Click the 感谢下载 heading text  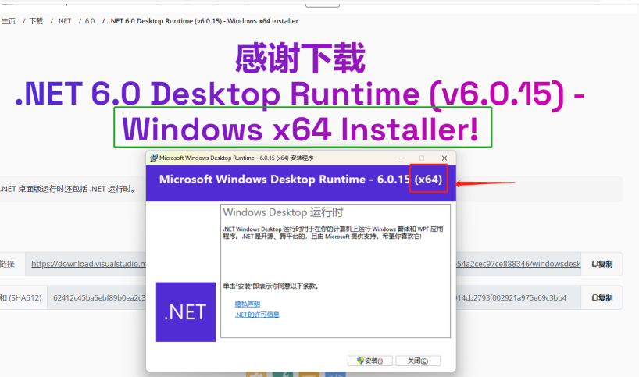point(300,59)
